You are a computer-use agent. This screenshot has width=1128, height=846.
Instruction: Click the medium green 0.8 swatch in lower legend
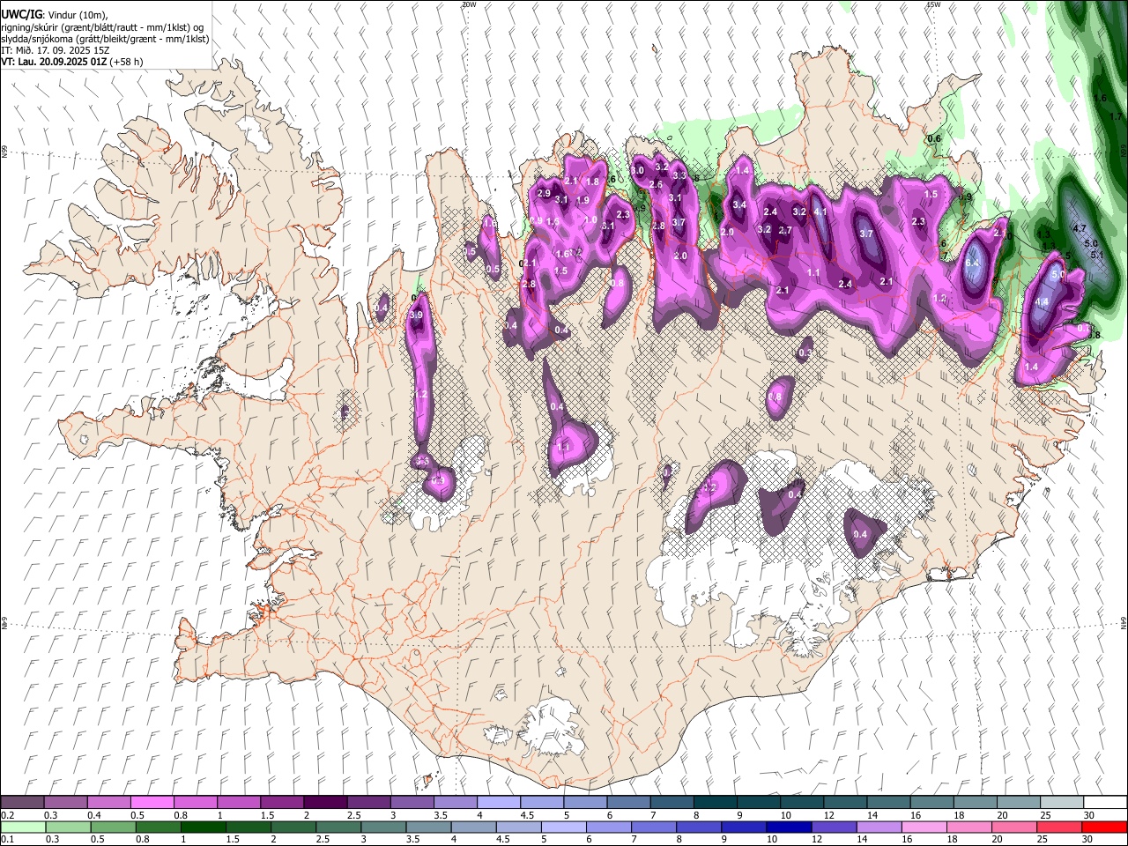tap(158, 827)
